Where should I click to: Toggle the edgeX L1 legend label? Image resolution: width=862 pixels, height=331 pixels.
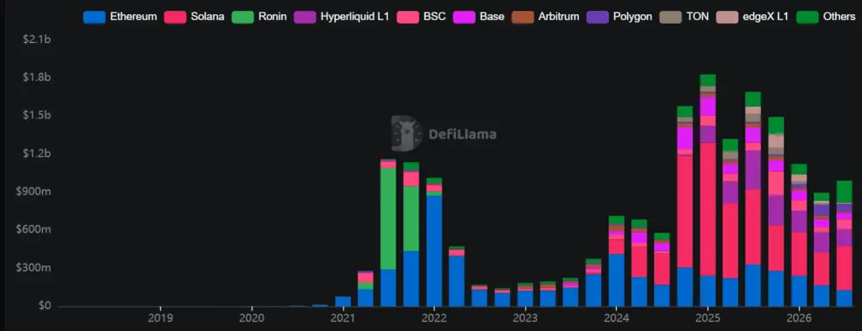[765, 17]
